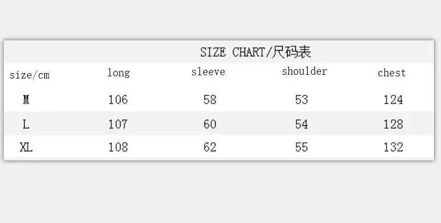Click shoulder value 53
This screenshot has width=441, height=223.
301,100
